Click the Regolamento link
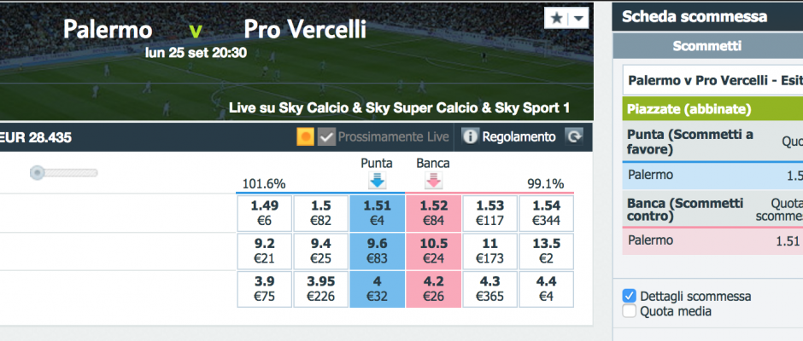The width and height of the screenshot is (803, 341). coord(519,137)
